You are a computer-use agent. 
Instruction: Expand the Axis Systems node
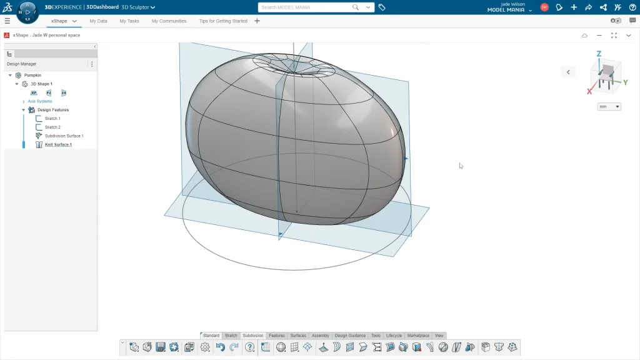(24, 101)
